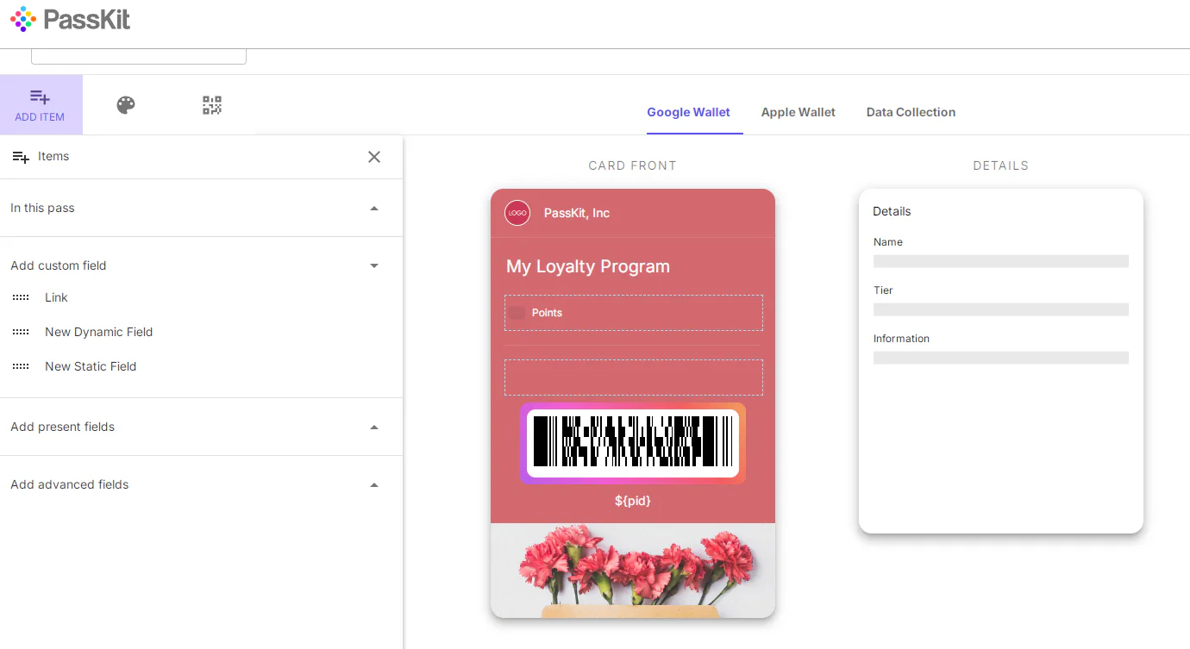Screen dimensions: 1190x649
Task: Click the Details heading in the card
Action: (x=892, y=211)
